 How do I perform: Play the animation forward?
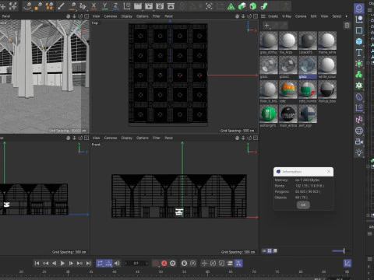[x=62, y=264]
